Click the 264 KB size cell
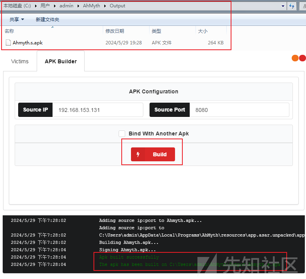Image resolution: width=306 pixels, height=279 pixels. click(x=216, y=43)
